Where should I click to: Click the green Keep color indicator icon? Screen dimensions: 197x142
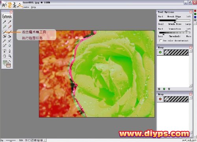tap(160, 52)
